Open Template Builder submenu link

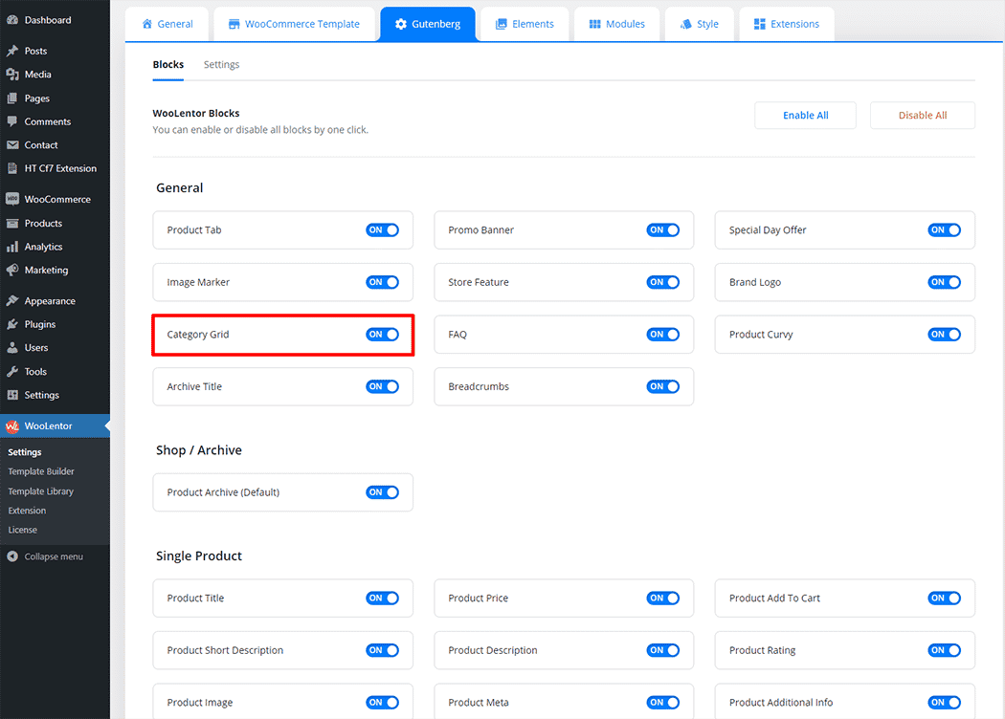pyautogui.click(x=41, y=471)
